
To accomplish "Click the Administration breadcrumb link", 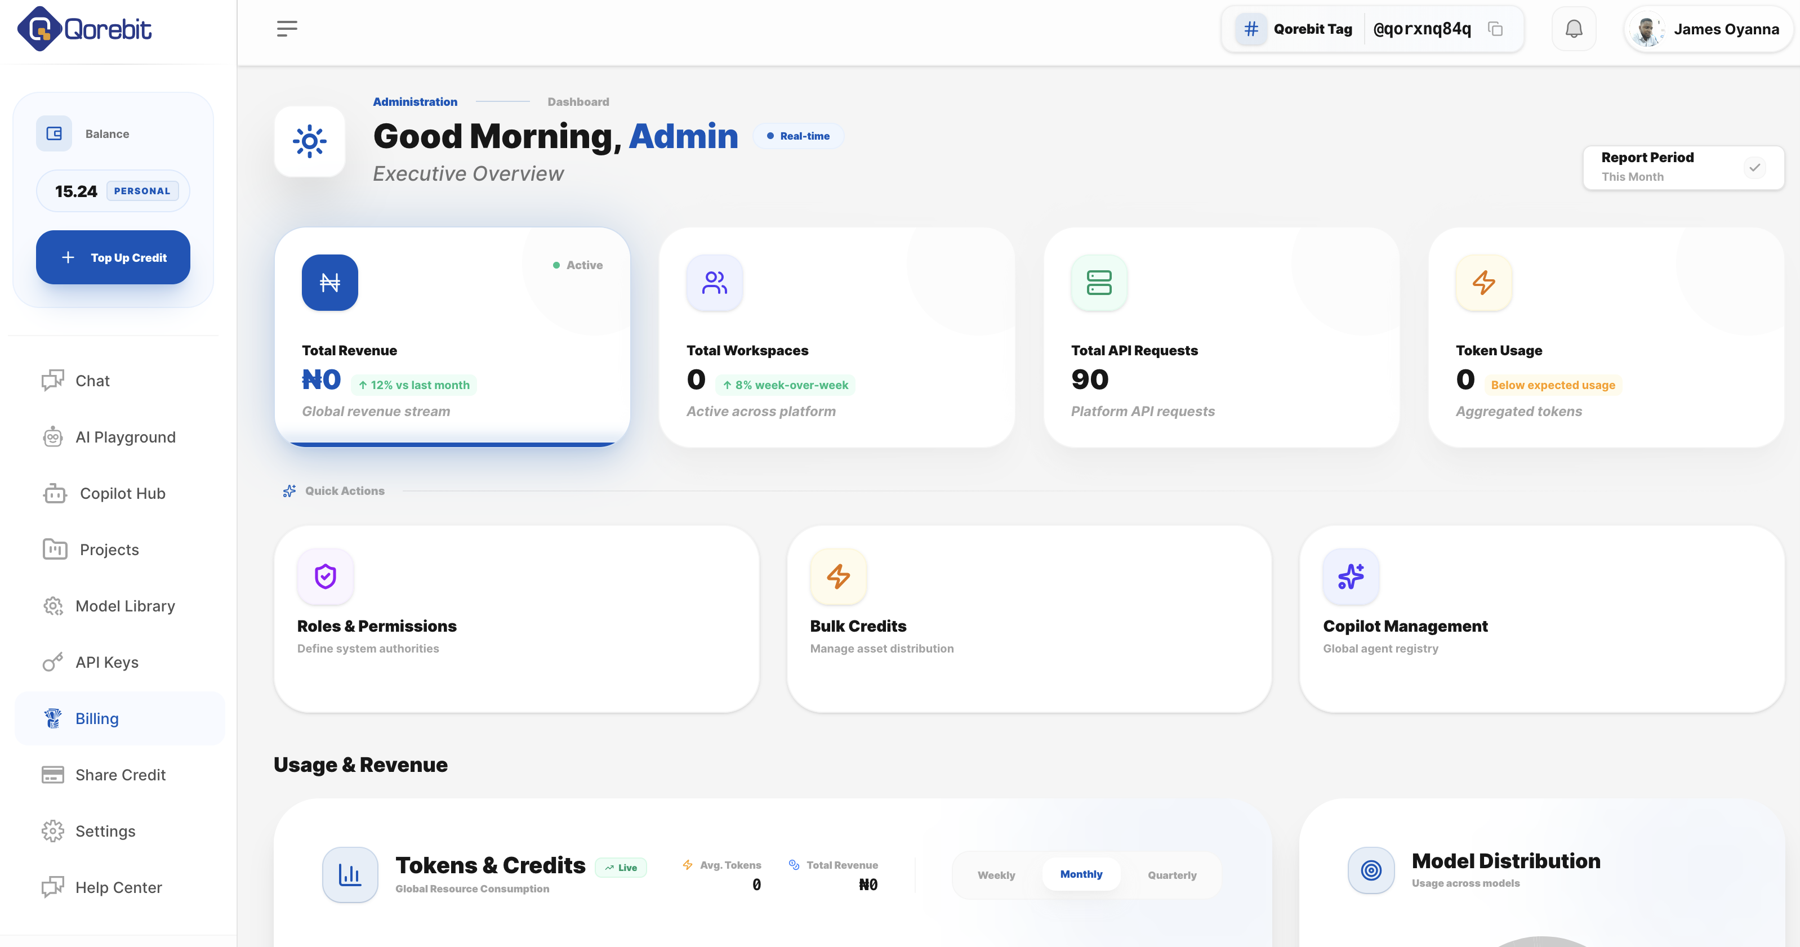I will (415, 102).
